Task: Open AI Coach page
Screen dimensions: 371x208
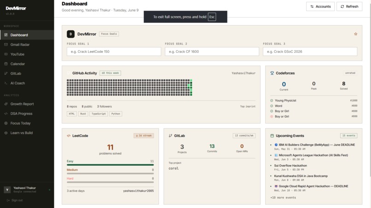Action: click(x=27, y=83)
